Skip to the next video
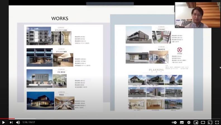221x125 pixels. click(11, 122)
